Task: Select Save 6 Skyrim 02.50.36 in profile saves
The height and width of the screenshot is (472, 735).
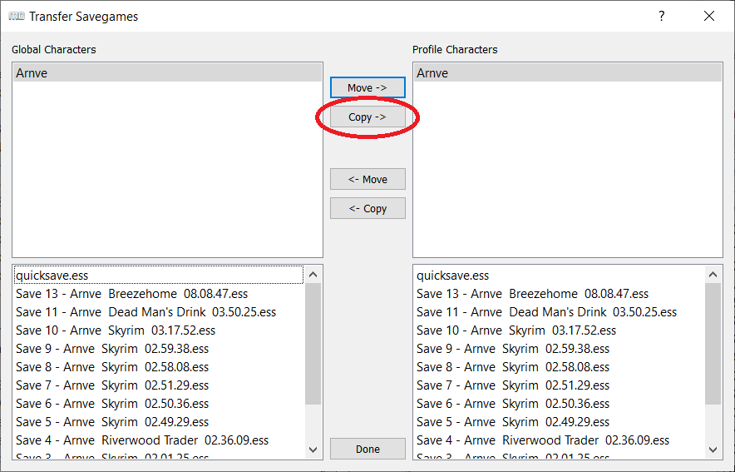Action: [560, 404]
